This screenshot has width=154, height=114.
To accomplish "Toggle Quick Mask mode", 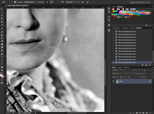I will click(2, 80).
